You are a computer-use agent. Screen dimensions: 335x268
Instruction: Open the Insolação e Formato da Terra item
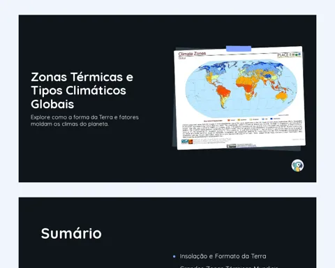[223, 256]
